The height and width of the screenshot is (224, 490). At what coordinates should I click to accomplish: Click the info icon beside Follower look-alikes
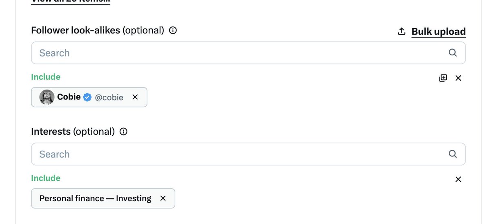(173, 31)
